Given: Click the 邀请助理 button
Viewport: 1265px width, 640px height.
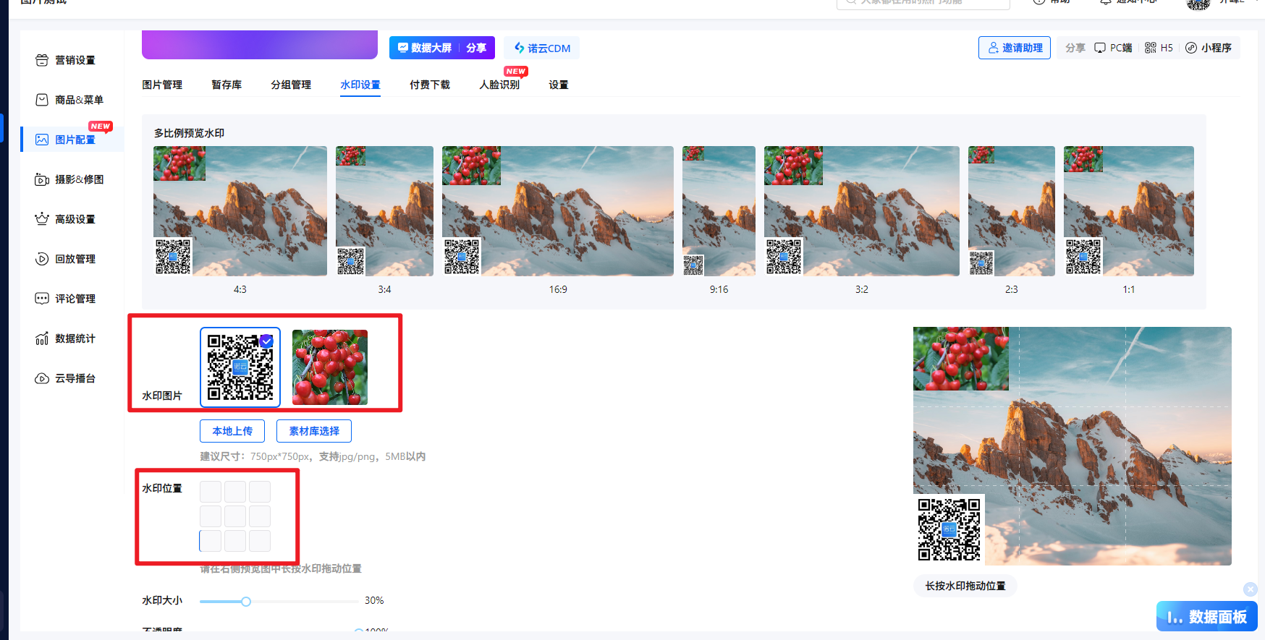Looking at the screenshot, I should [1015, 48].
